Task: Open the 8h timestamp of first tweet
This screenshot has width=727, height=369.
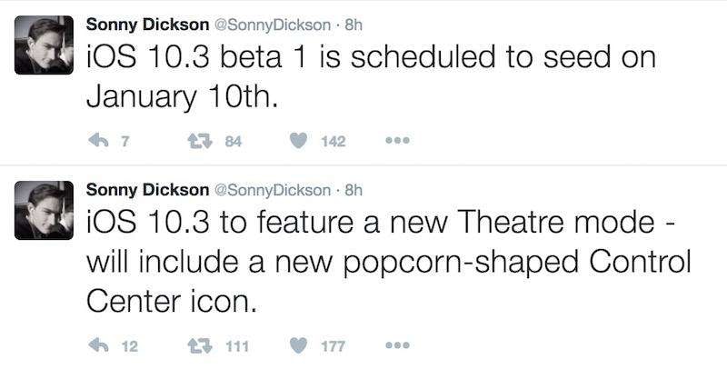Action: (x=354, y=22)
